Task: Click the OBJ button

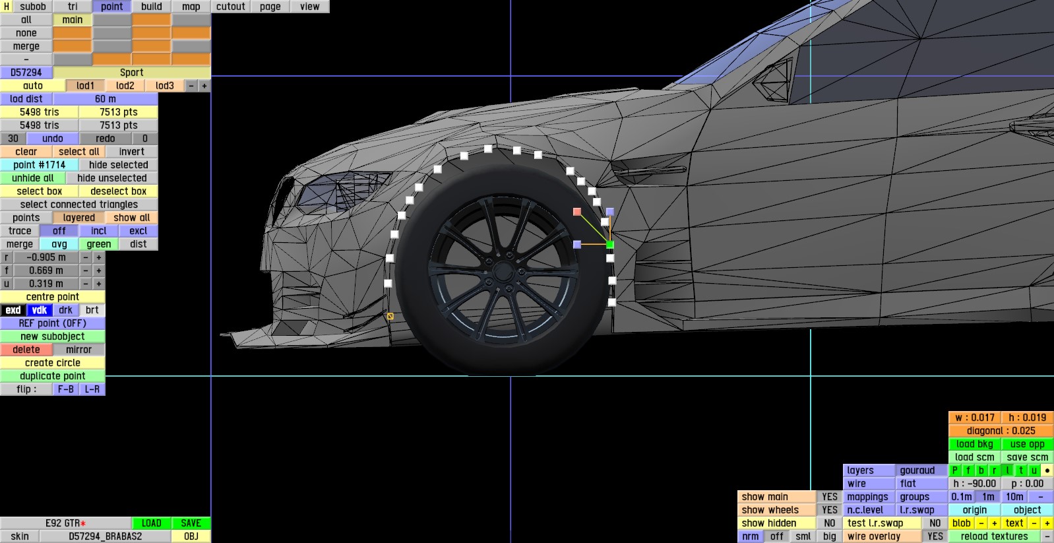Action: click(x=191, y=536)
